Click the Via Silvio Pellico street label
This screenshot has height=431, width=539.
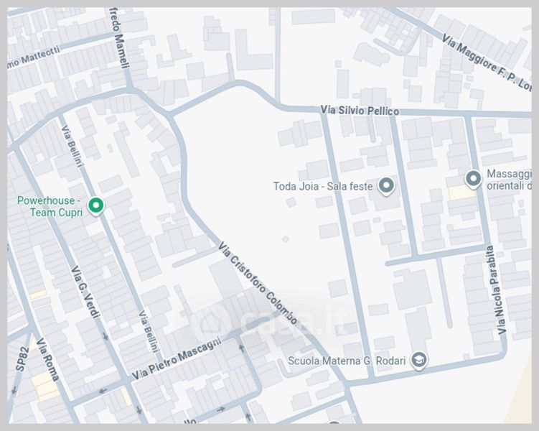(x=359, y=111)
